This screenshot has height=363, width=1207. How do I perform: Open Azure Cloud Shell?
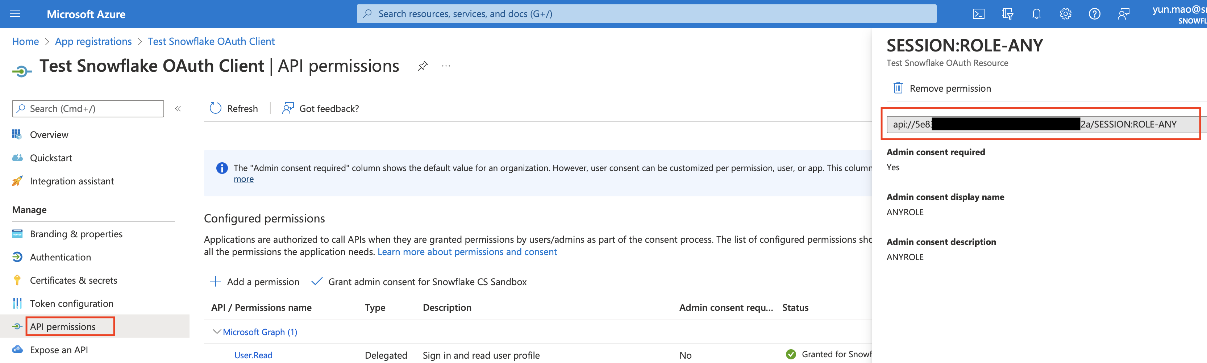(978, 13)
